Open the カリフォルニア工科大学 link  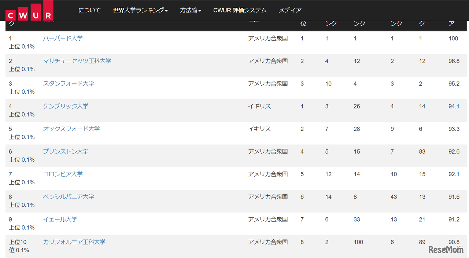(x=74, y=242)
